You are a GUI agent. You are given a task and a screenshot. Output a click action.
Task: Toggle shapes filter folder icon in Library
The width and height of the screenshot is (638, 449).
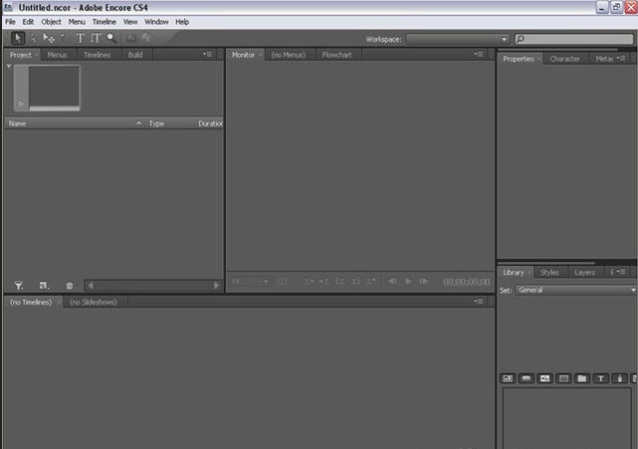[x=582, y=378]
